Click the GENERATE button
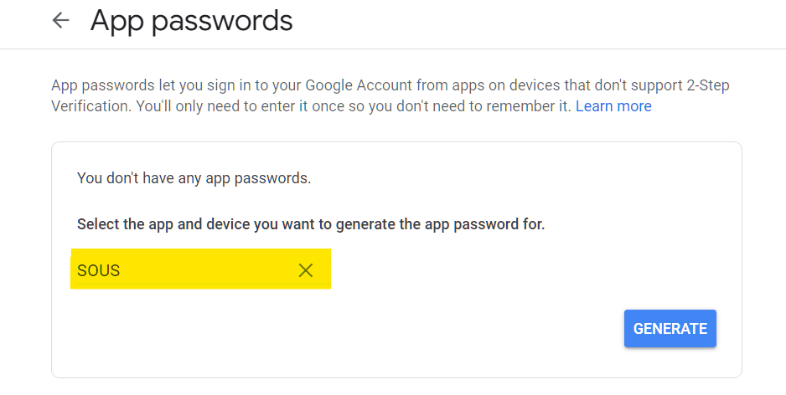This screenshot has height=395, width=786. click(x=670, y=328)
